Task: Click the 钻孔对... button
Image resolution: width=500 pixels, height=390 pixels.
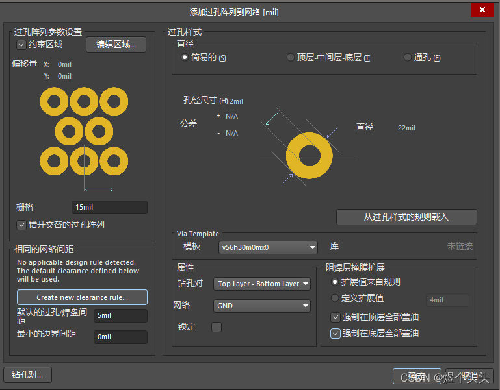Action: (x=28, y=374)
